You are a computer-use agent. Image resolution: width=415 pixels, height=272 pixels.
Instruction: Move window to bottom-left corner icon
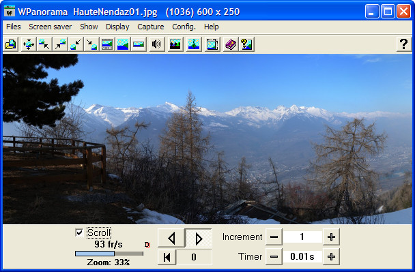pyautogui.click(x=76, y=44)
